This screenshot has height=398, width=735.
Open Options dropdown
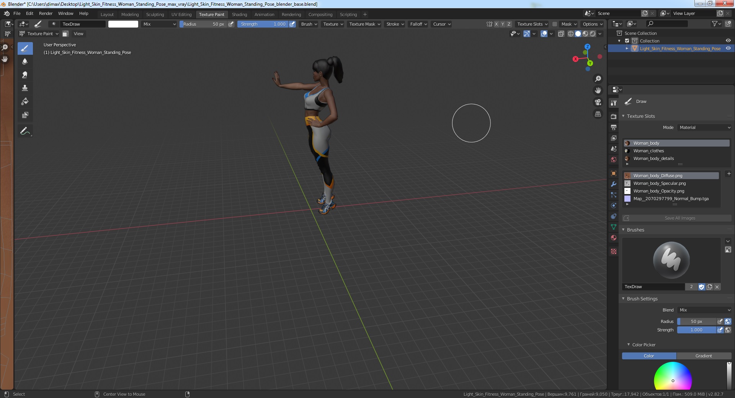pyautogui.click(x=592, y=24)
